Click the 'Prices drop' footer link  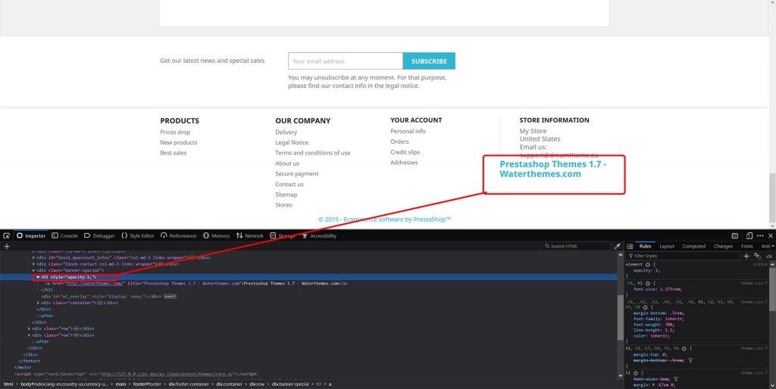pyautogui.click(x=175, y=132)
